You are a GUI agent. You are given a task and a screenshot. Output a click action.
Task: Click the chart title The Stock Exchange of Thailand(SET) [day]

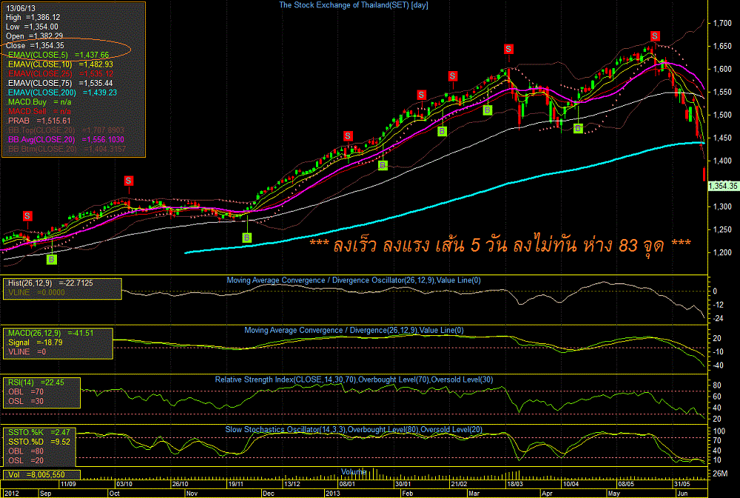(x=354, y=5)
